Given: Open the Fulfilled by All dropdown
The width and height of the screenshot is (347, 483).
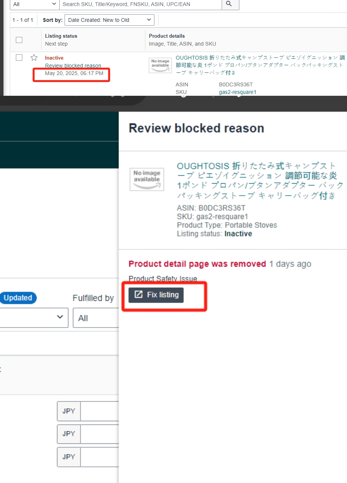Looking at the screenshot, I should [x=96, y=318].
